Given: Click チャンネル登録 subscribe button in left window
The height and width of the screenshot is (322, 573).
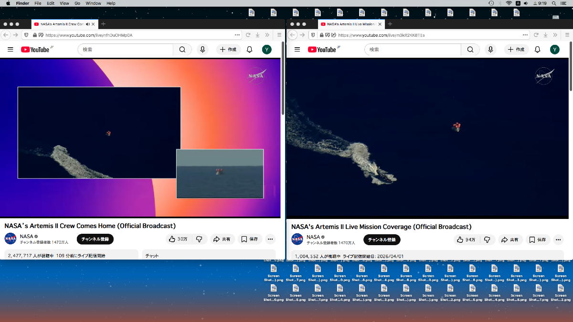Looking at the screenshot, I should coord(95,239).
